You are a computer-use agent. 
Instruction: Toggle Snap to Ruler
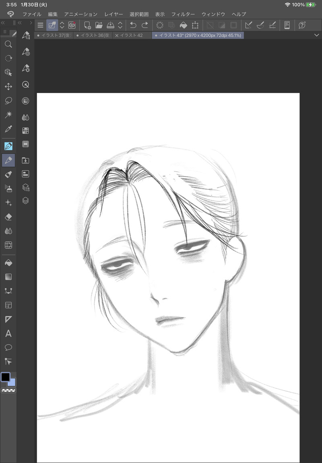tap(248, 25)
